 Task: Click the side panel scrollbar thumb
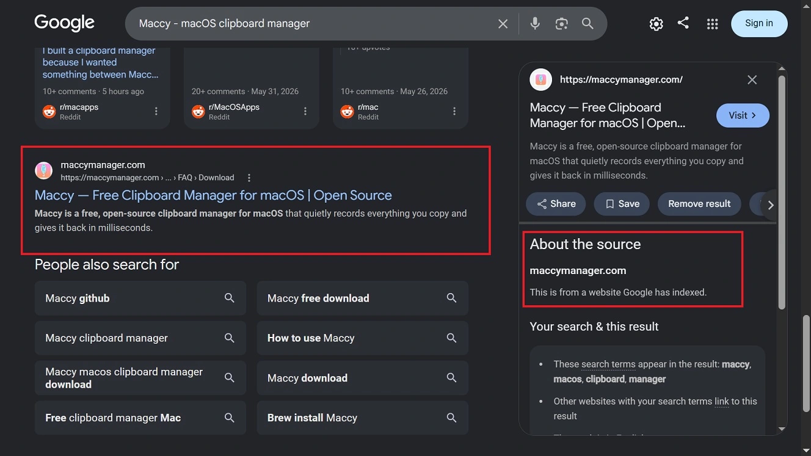tap(782, 192)
